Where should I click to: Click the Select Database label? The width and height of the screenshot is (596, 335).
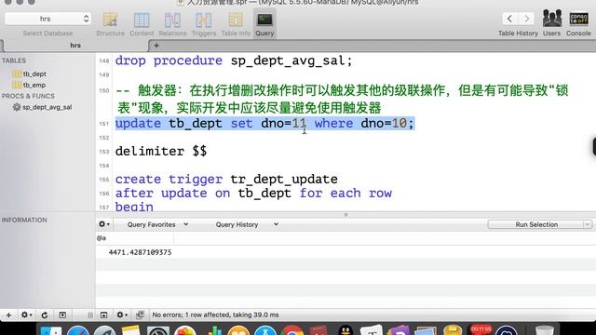tap(47, 33)
